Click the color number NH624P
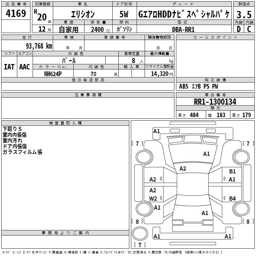256x256 pixels. (x=53, y=74)
